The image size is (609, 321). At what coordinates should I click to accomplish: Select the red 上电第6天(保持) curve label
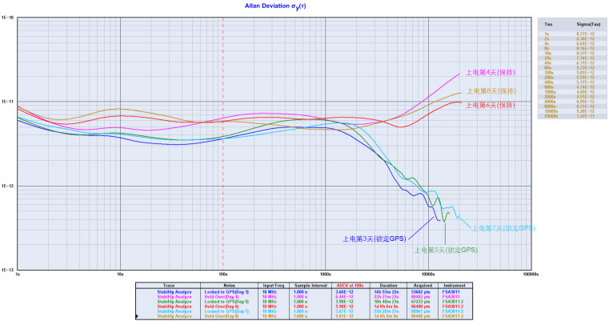tap(488, 106)
